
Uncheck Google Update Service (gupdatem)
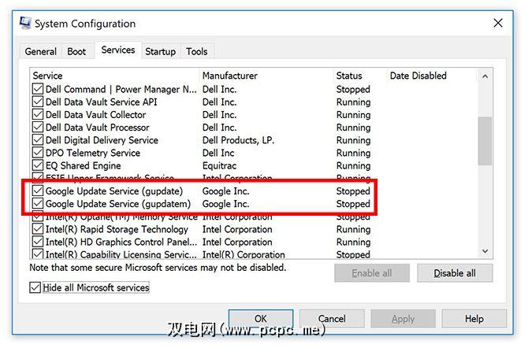click(38, 204)
